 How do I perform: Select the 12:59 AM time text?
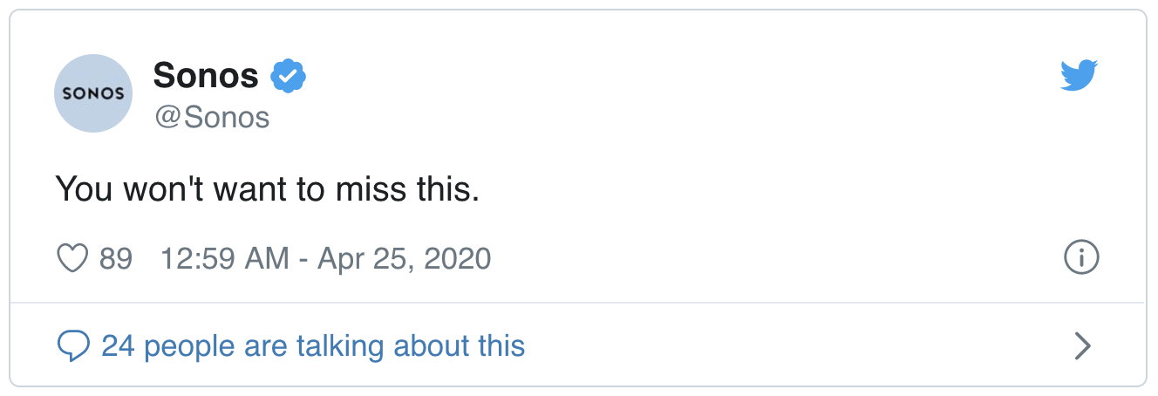224,258
